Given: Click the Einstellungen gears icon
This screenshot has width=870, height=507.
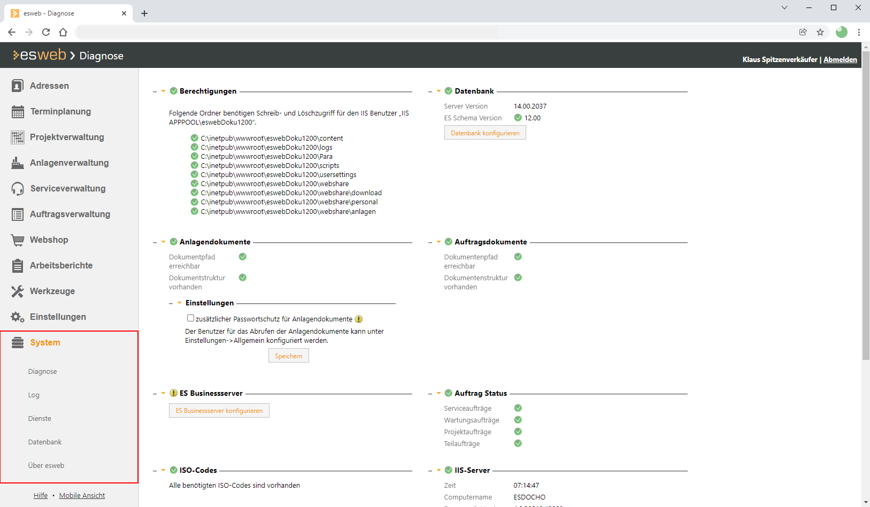Looking at the screenshot, I should point(18,317).
